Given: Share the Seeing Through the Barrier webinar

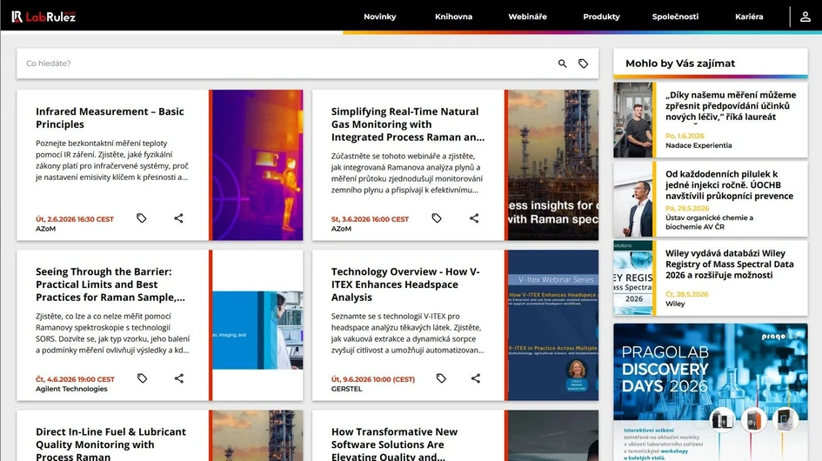Looking at the screenshot, I should pos(179,378).
